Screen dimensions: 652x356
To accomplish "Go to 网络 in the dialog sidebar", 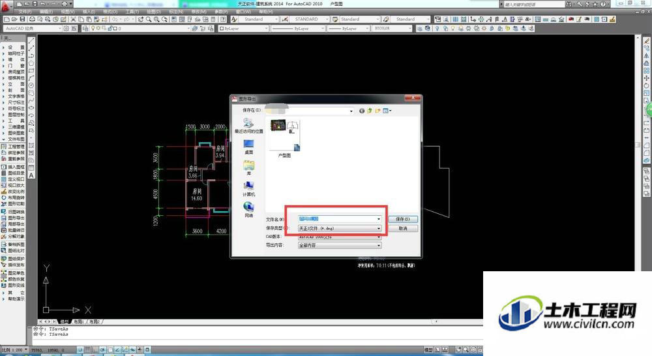I will click(x=248, y=209).
